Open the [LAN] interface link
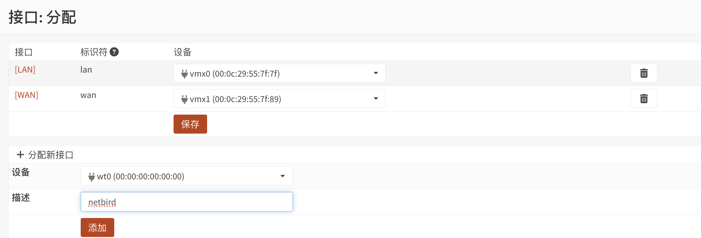This screenshot has height=238, width=701. point(25,70)
